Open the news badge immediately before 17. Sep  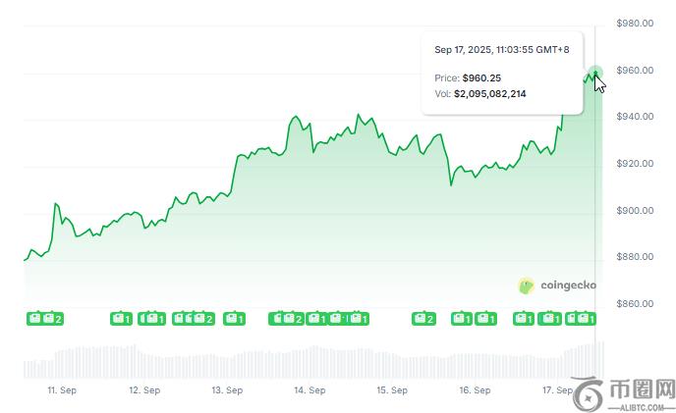pos(549,319)
